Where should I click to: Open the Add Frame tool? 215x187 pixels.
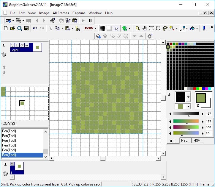8,21
